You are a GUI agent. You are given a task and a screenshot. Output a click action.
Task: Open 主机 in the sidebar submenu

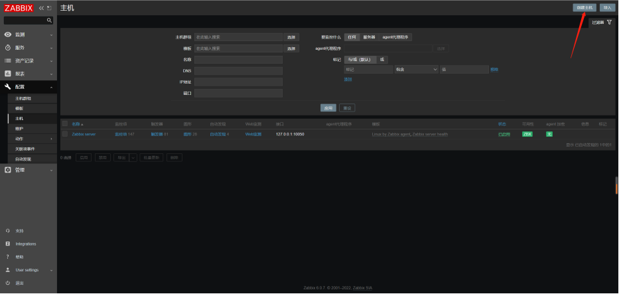point(19,118)
